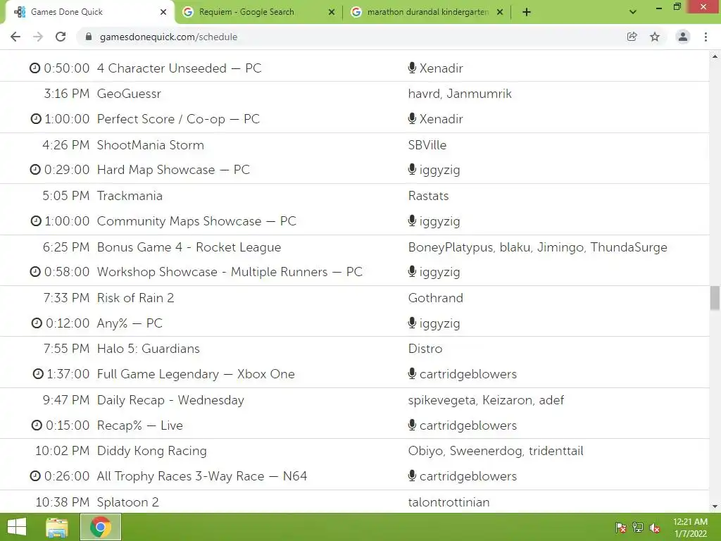Screen dimensions: 721x541
Task: Open the Windows Start button
Action: tap(17, 527)
